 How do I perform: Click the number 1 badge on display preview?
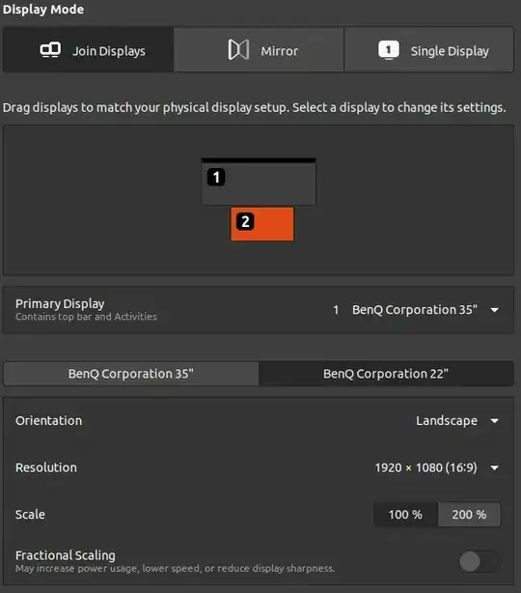[x=216, y=177]
